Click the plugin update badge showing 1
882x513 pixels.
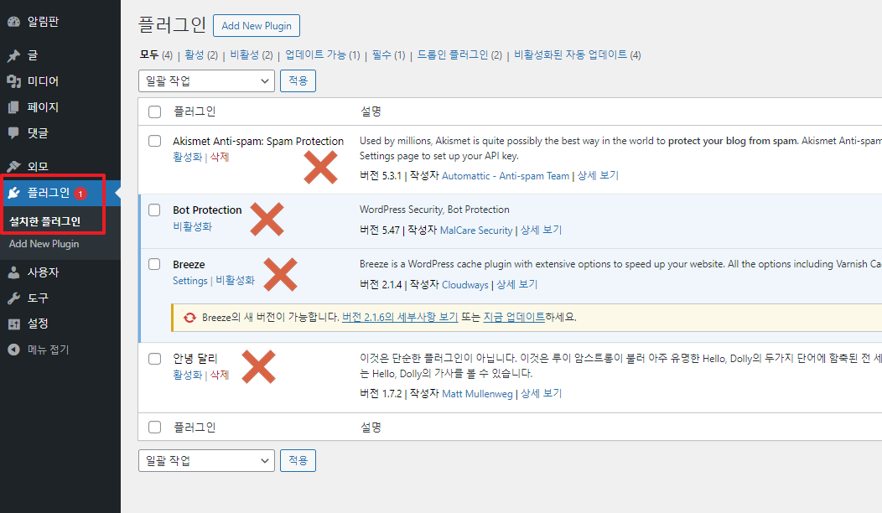pos(80,194)
